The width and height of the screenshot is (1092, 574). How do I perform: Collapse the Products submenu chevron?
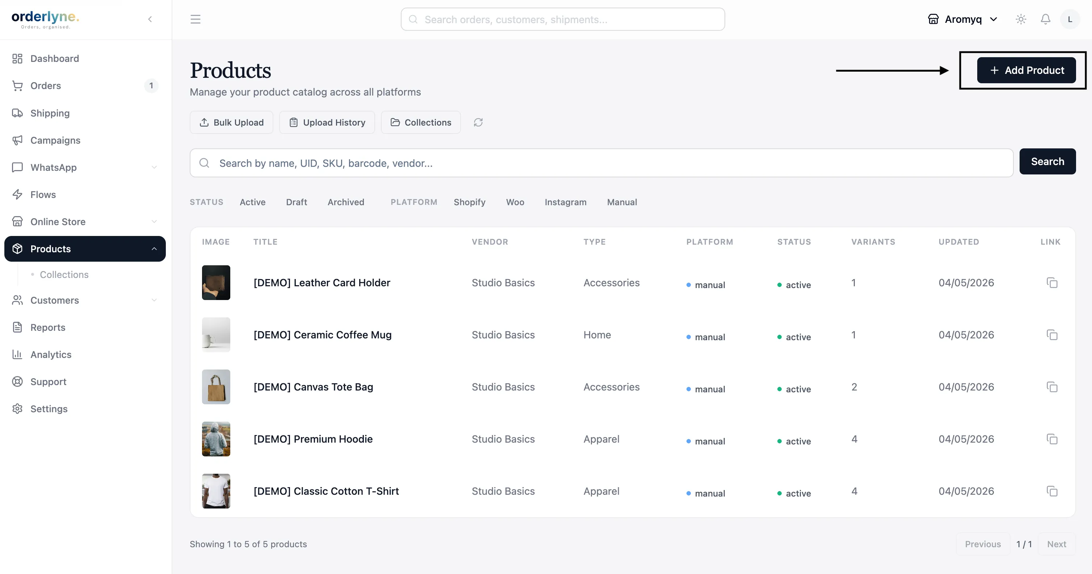coord(154,249)
